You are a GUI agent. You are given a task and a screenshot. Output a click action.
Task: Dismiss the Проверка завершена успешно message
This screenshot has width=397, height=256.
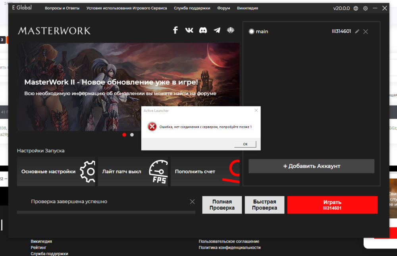tap(192, 202)
